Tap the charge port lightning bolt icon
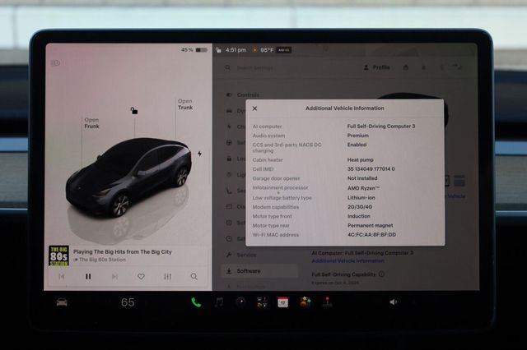 [199, 154]
